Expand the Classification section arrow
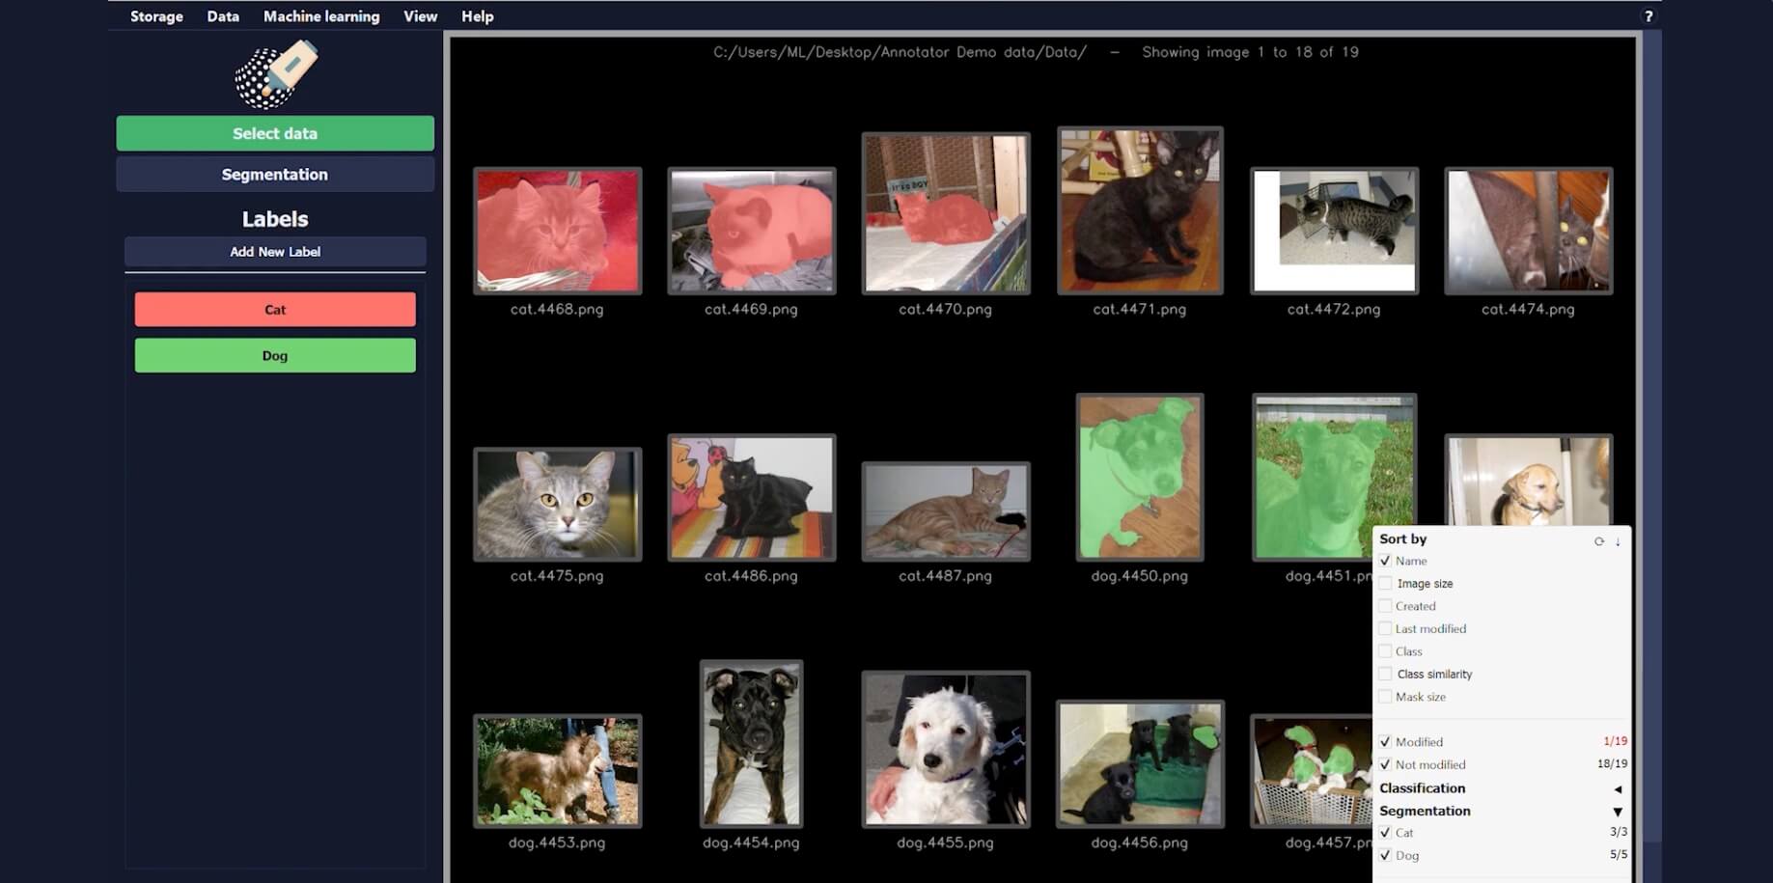The height and width of the screenshot is (883, 1773). pos(1618,789)
